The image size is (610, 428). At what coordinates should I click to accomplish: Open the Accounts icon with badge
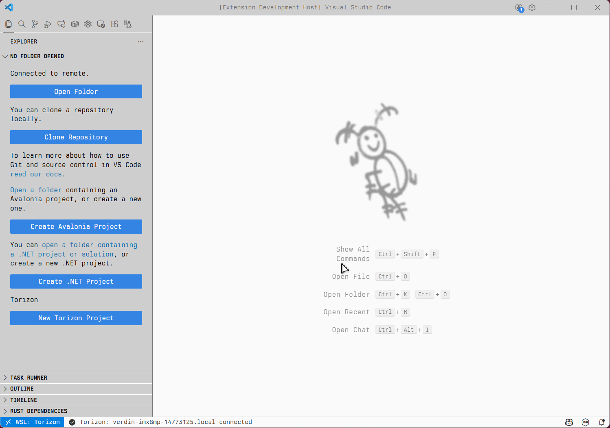point(519,8)
